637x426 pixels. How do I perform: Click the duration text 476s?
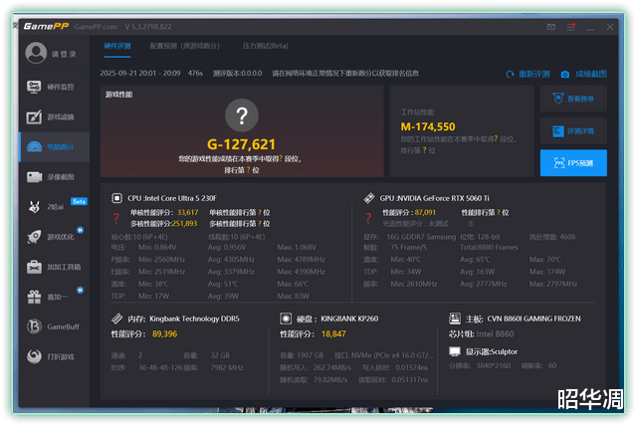[x=195, y=73]
